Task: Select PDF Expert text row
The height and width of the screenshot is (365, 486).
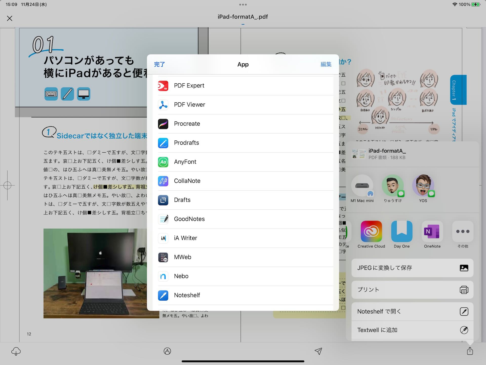Action: [x=245, y=86]
